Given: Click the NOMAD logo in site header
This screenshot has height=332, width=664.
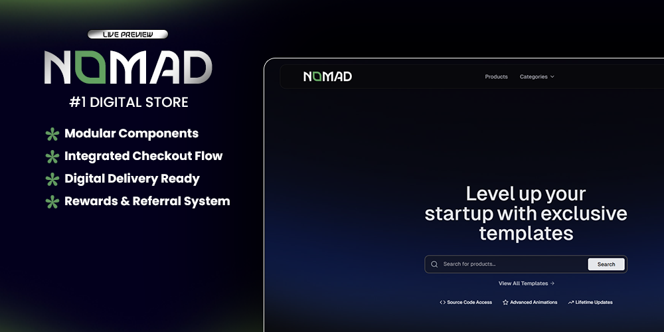Looking at the screenshot, I should point(328,76).
